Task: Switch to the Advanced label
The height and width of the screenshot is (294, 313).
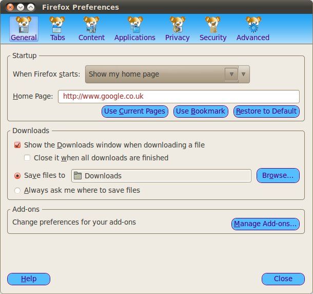Action: (x=253, y=38)
